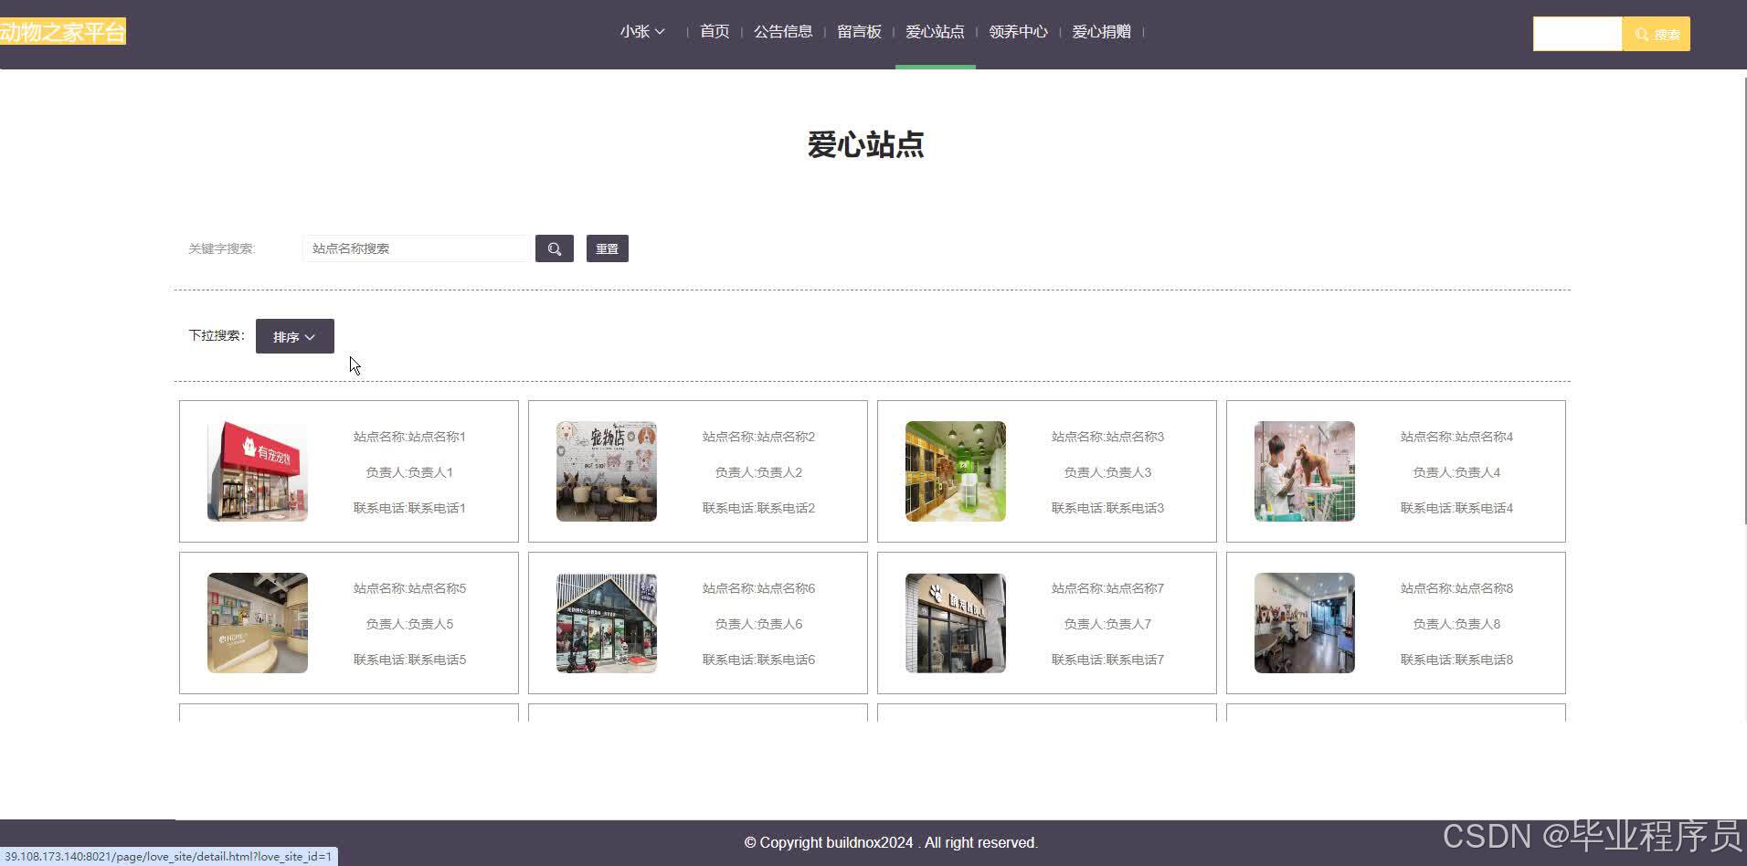Open the 站点名称6 storefront thumbnail
The image size is (1747, 866).
click(x=607, y=623)
